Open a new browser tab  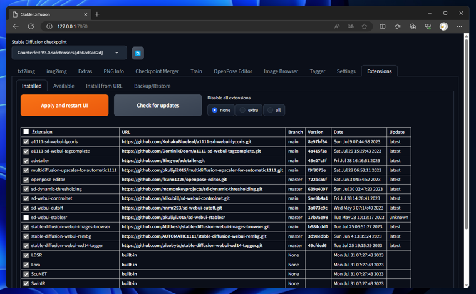click(x=97, y=14)
